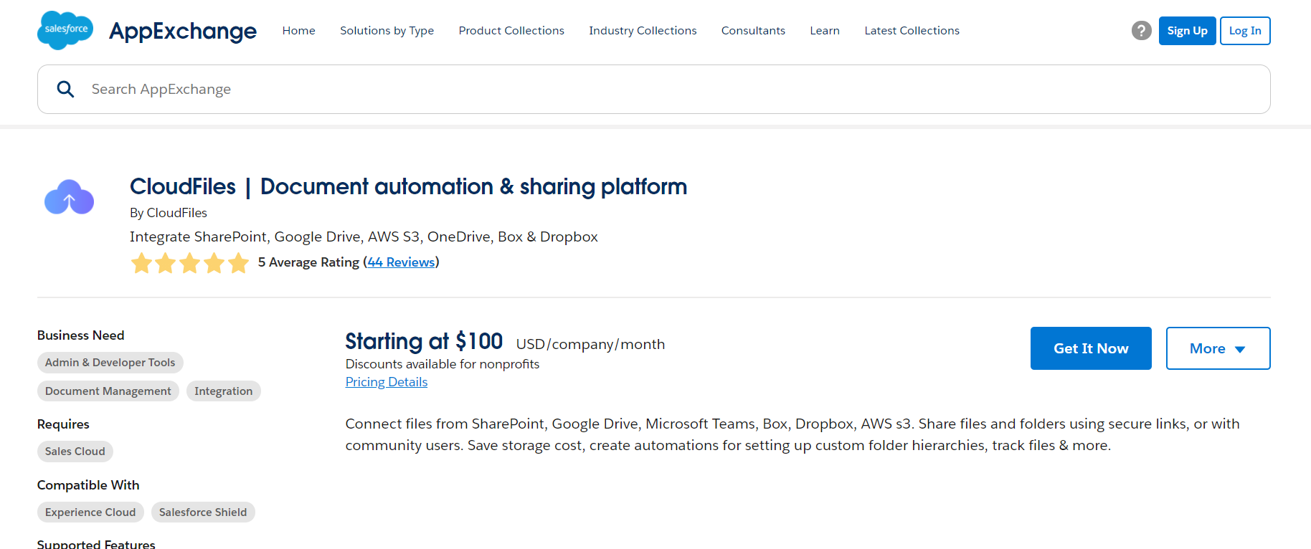Focus the Search AppExchange field
This screenshot has width=1311, height=549.
(x=645, y=89)
